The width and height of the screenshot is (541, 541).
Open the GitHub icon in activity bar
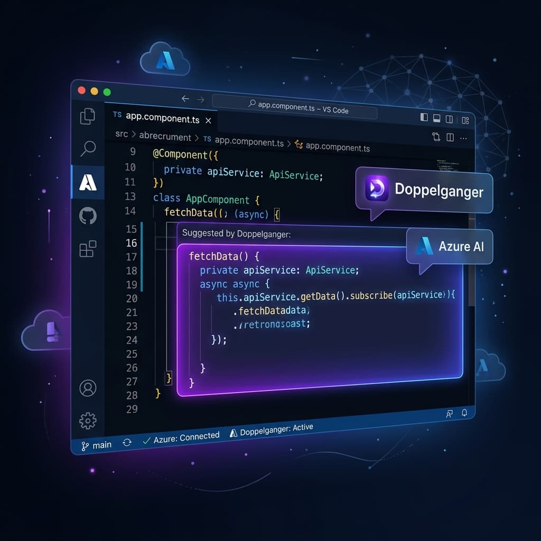[88, 216]
